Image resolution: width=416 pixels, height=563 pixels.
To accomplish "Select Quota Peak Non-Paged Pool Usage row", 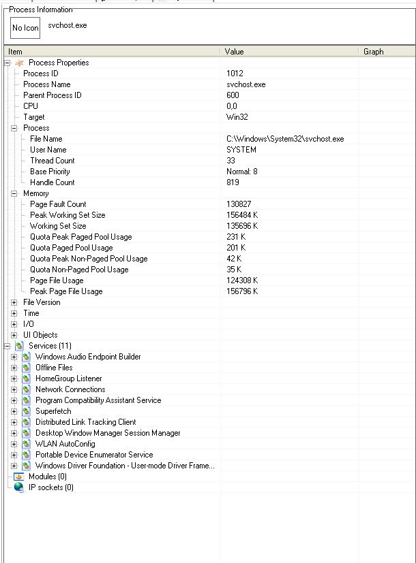I will click(x=209, y=259).
